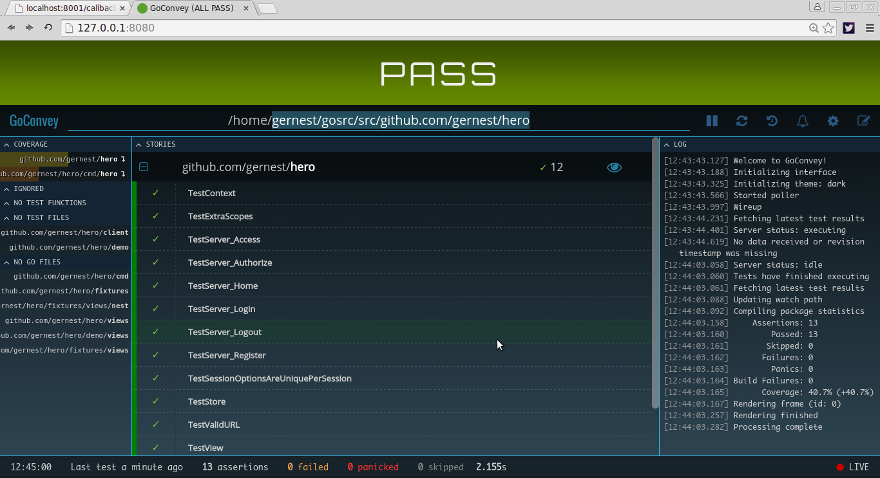Select github.com/gernest/hero/client package
880x478 pixels.
[x=64, y=233]
